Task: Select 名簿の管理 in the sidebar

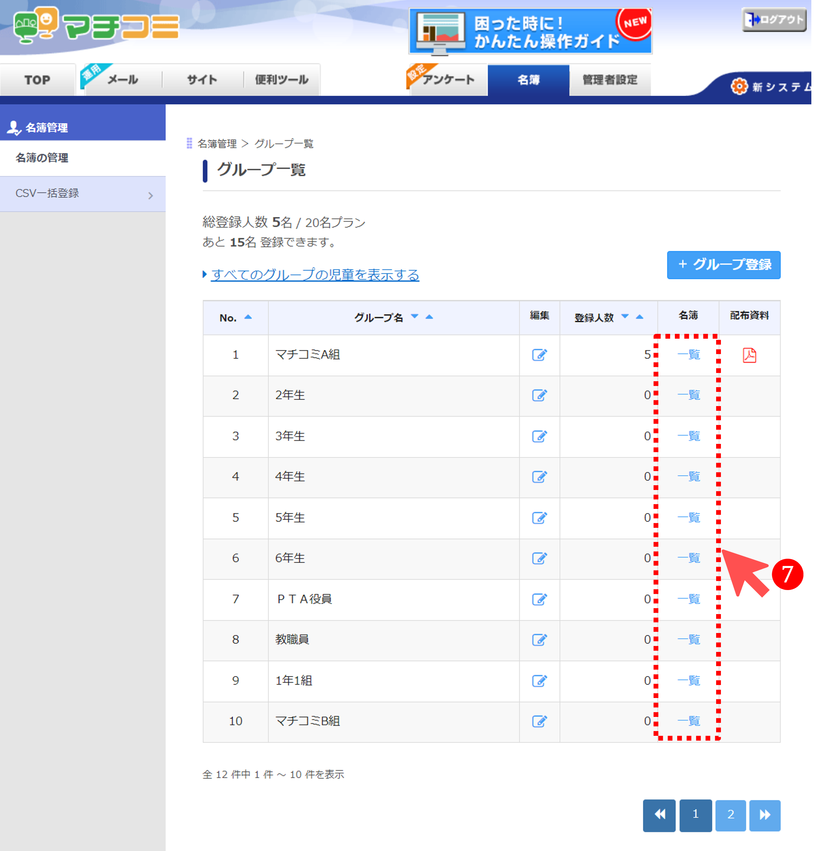Action: click(x=83, y=158)
